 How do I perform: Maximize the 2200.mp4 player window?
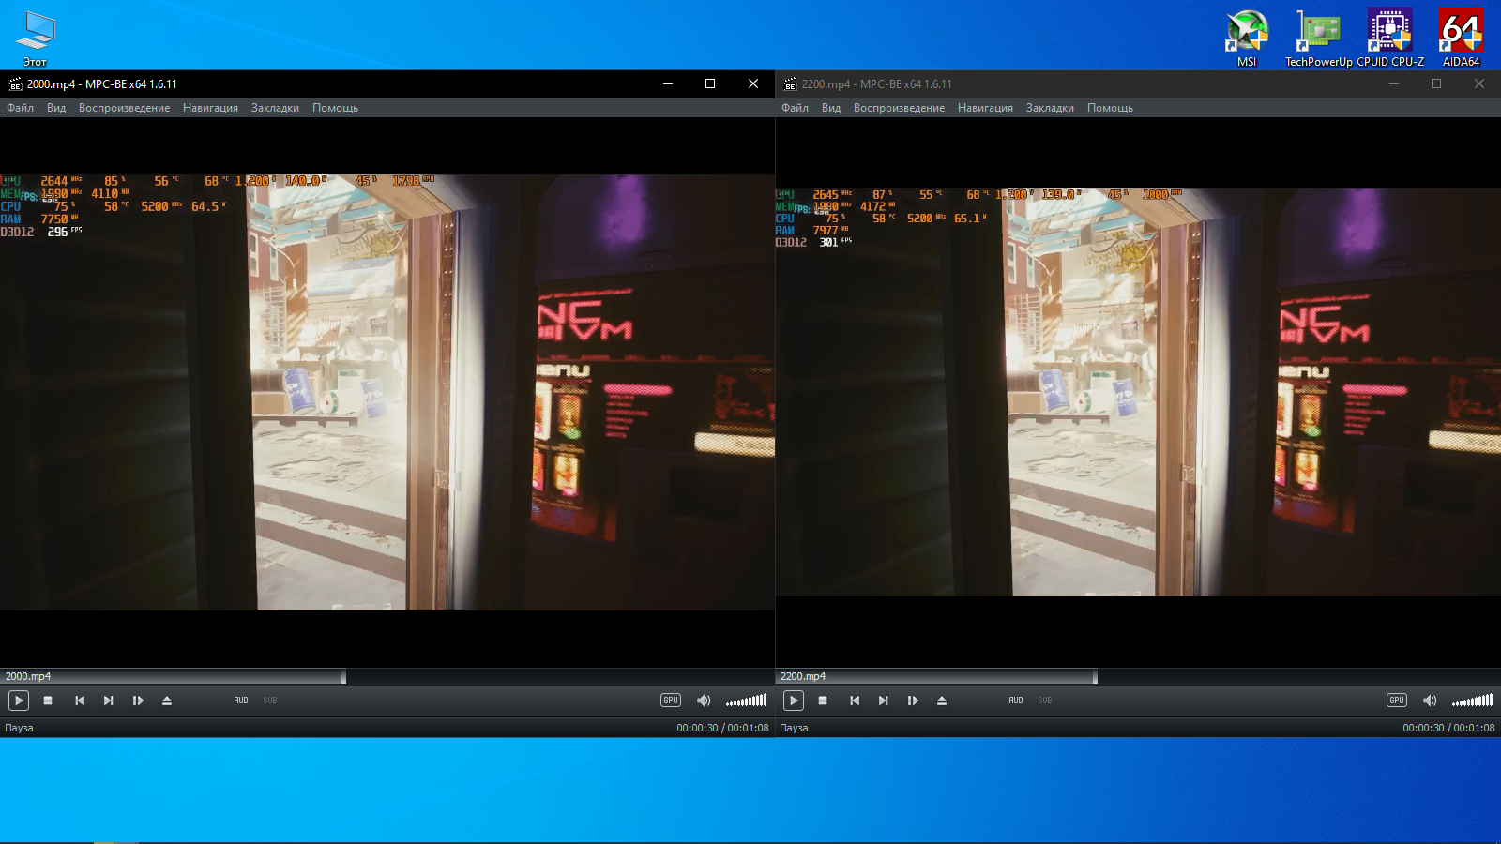1436,83
